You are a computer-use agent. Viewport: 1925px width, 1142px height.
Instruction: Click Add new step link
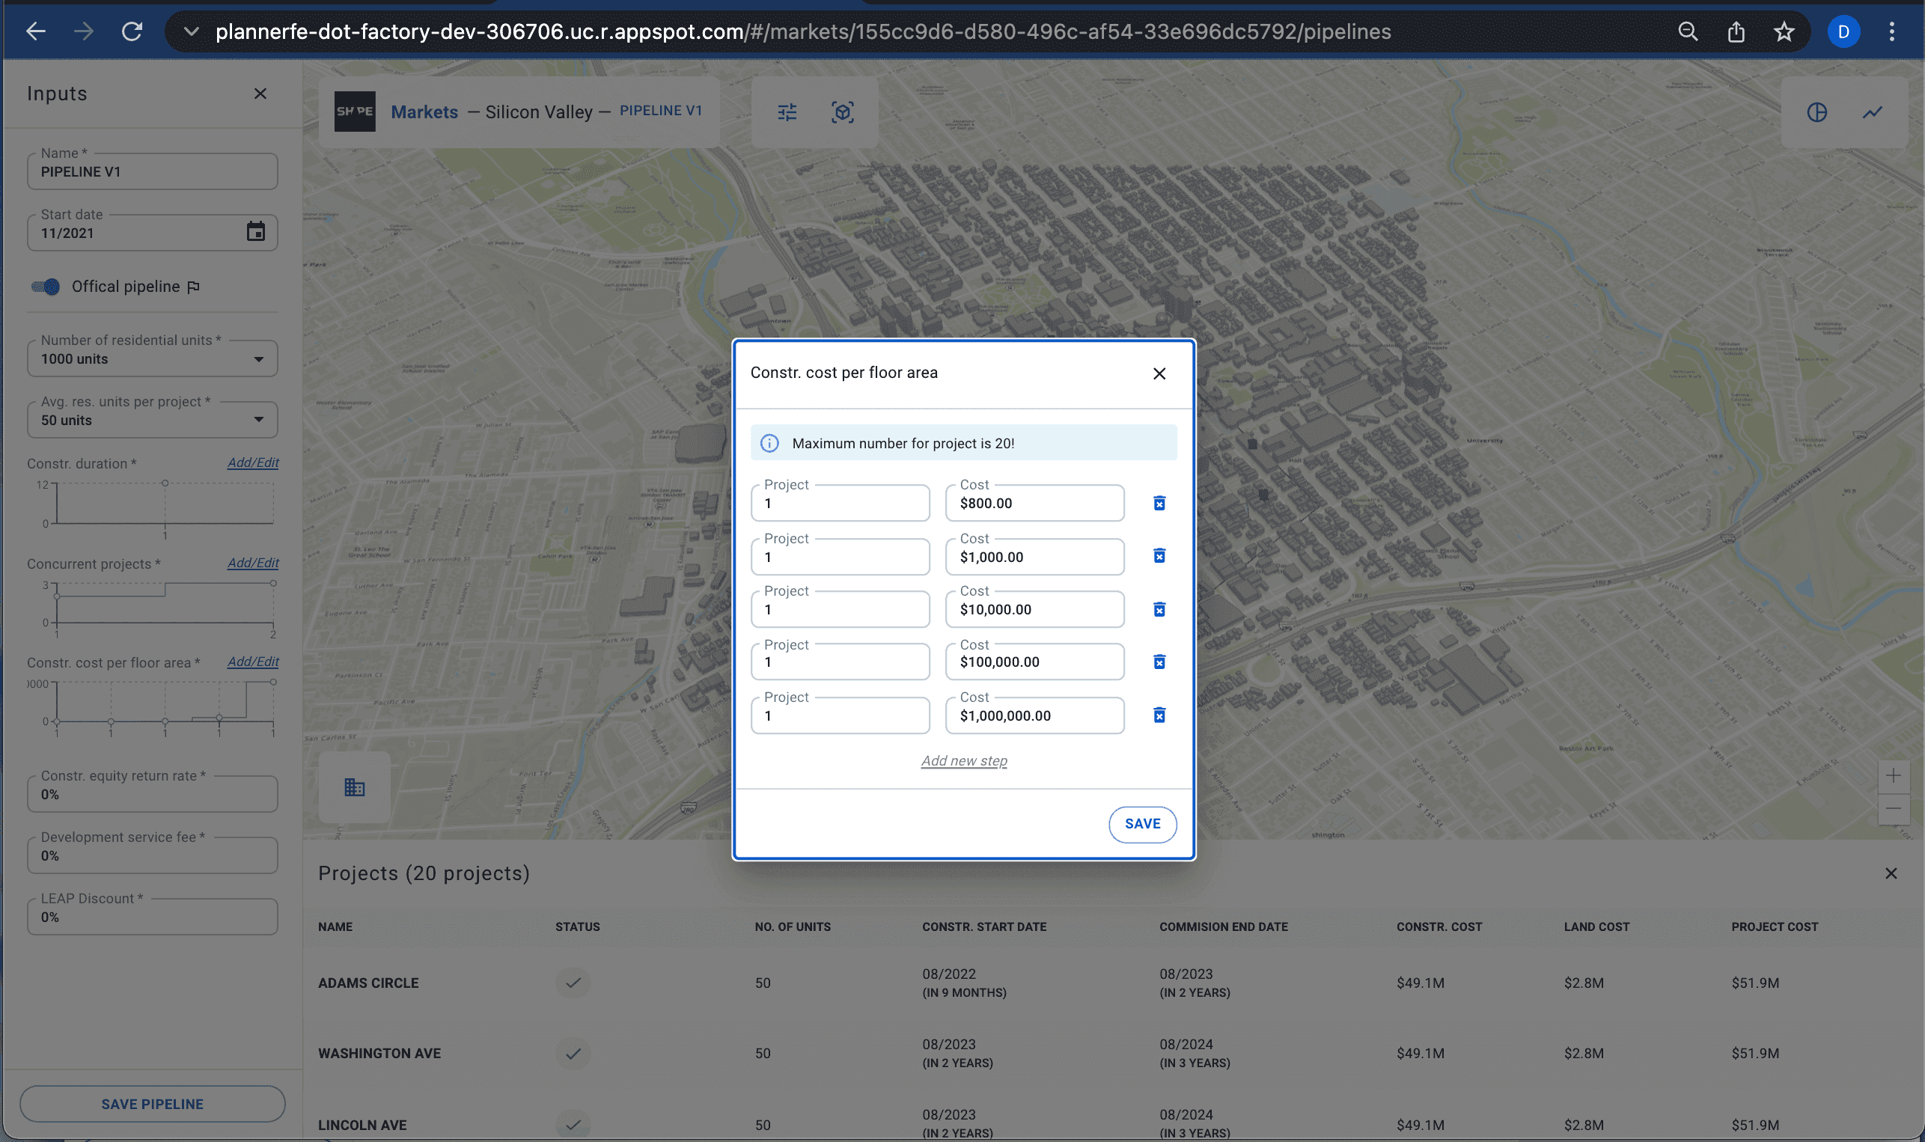coord(963,760)
